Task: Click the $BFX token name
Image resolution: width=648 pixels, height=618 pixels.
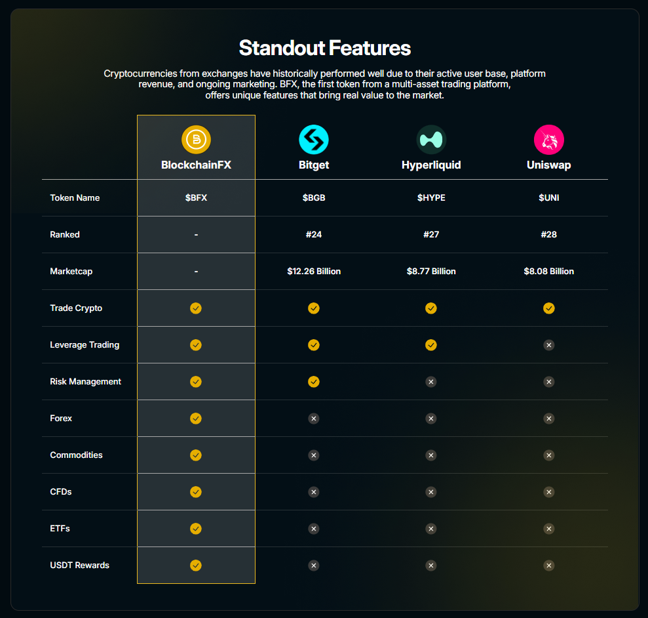Action: click(196, 197)
